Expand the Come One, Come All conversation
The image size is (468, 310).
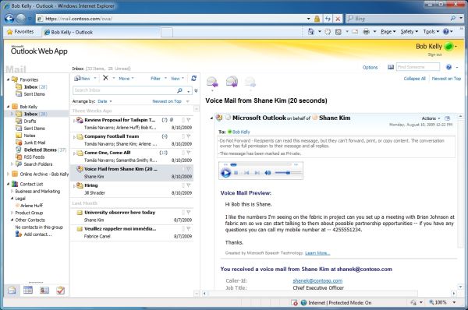coord(74,153)
